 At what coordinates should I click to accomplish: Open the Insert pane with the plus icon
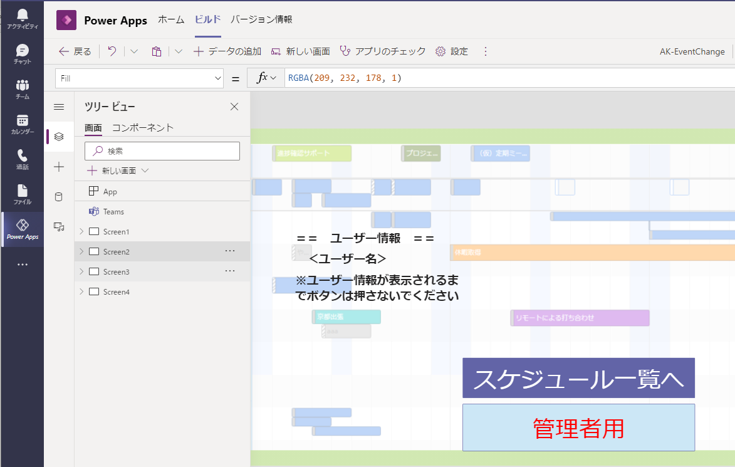58,167
